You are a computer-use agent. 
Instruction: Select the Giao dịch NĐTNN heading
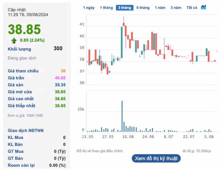tap(26, 131)
